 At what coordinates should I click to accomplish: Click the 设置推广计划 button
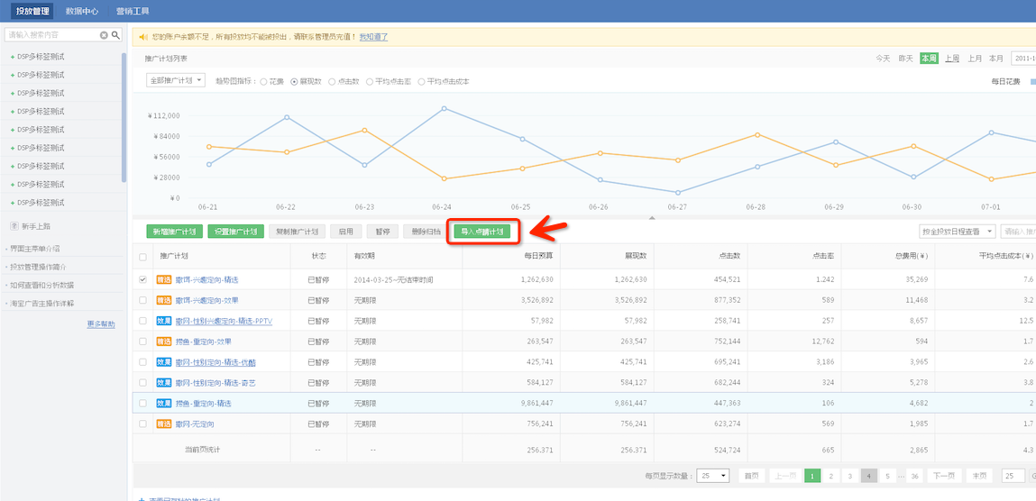(x=236, y=232)
